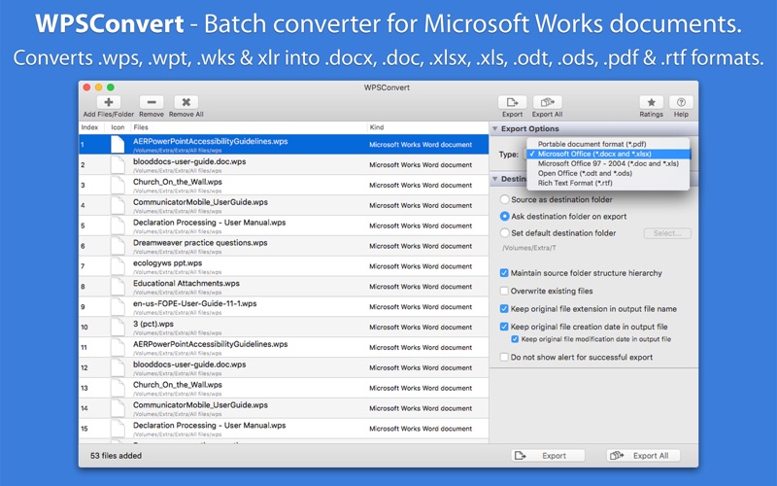Screen dimensions: 777x486
Task: Click the bottom Export button
Action: click(x=548, y=456)
